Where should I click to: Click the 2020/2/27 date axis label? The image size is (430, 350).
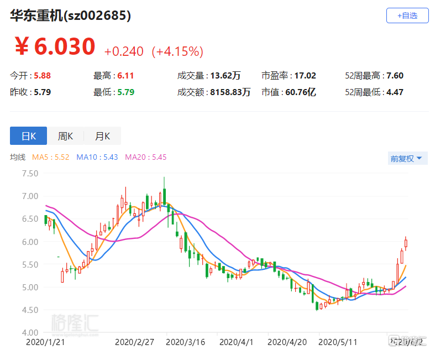click(x=134, y=342)
